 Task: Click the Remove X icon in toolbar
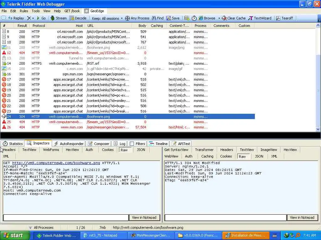(x=29, y=18)
